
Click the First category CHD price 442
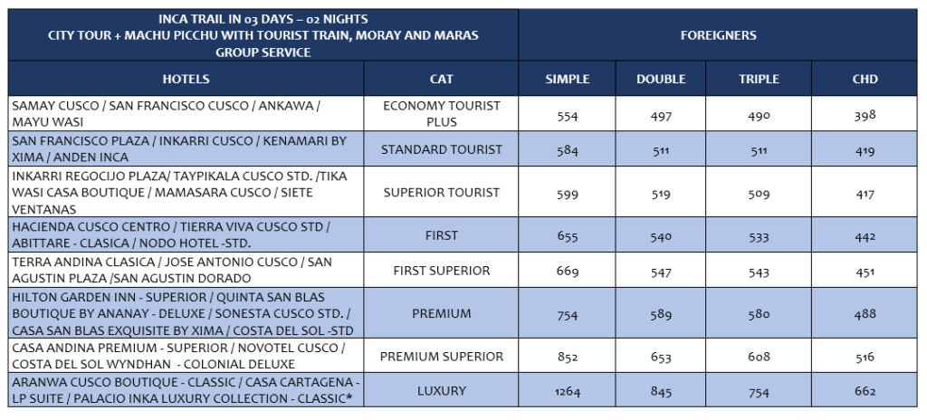[x=865, y=236]
